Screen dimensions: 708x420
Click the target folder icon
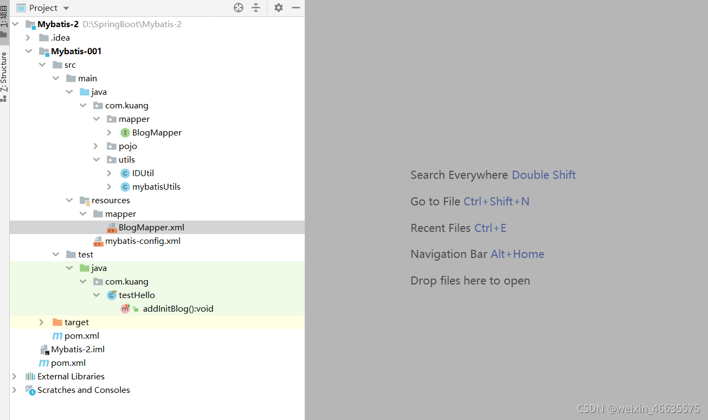click(57, 322)
